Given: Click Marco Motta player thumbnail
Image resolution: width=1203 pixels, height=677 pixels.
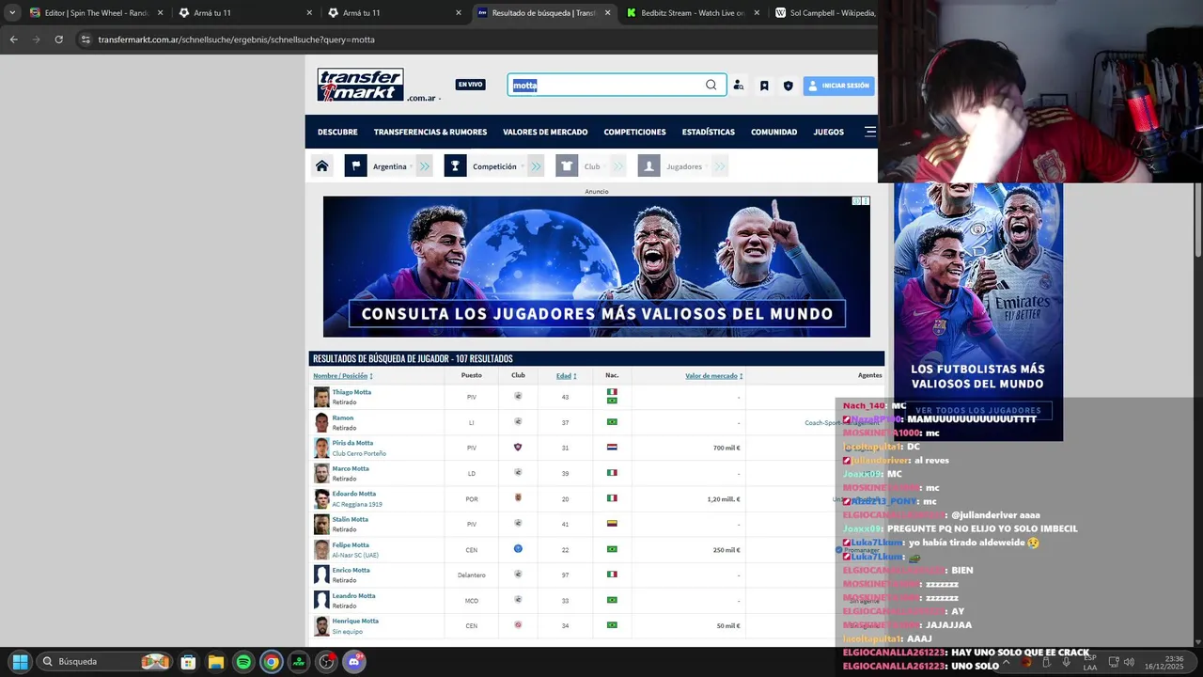Looking at the screenshot, I should pos(321,473).
